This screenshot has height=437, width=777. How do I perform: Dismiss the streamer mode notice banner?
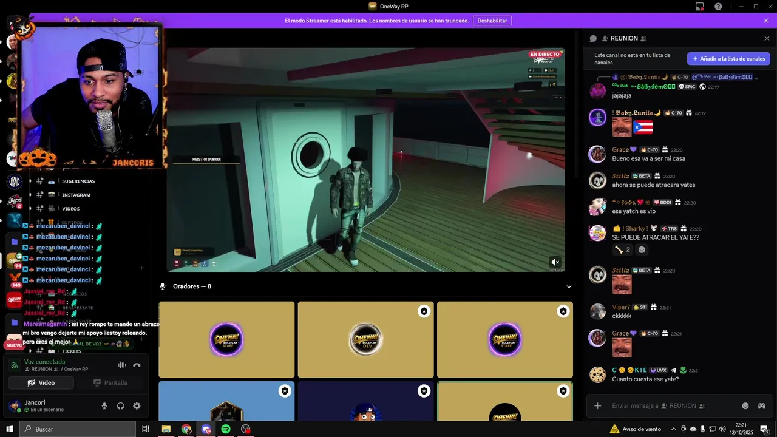[x=766, y=21]
